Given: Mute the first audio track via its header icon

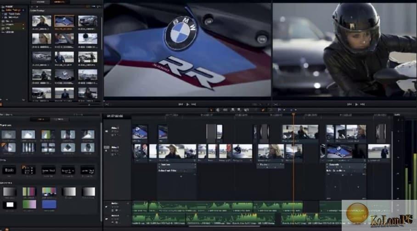Looking at the screenshot, I should coord(107,207).
